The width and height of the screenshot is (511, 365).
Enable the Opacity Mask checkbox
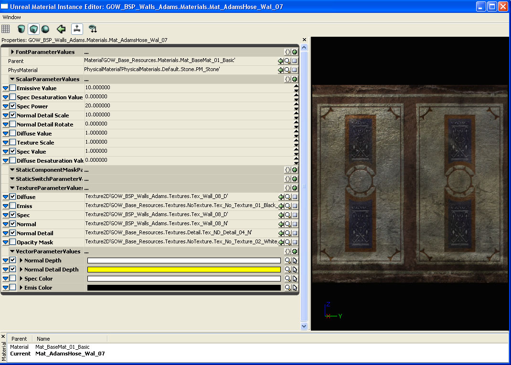[x=13, y=242]
